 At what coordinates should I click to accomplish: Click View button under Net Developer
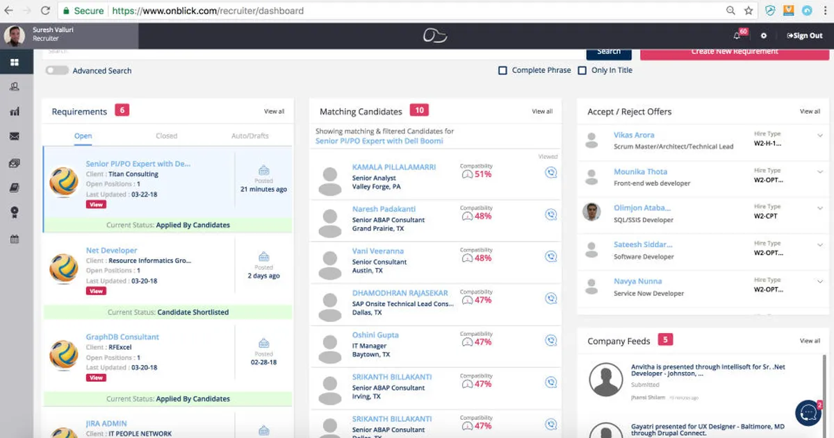coord(96,291)
